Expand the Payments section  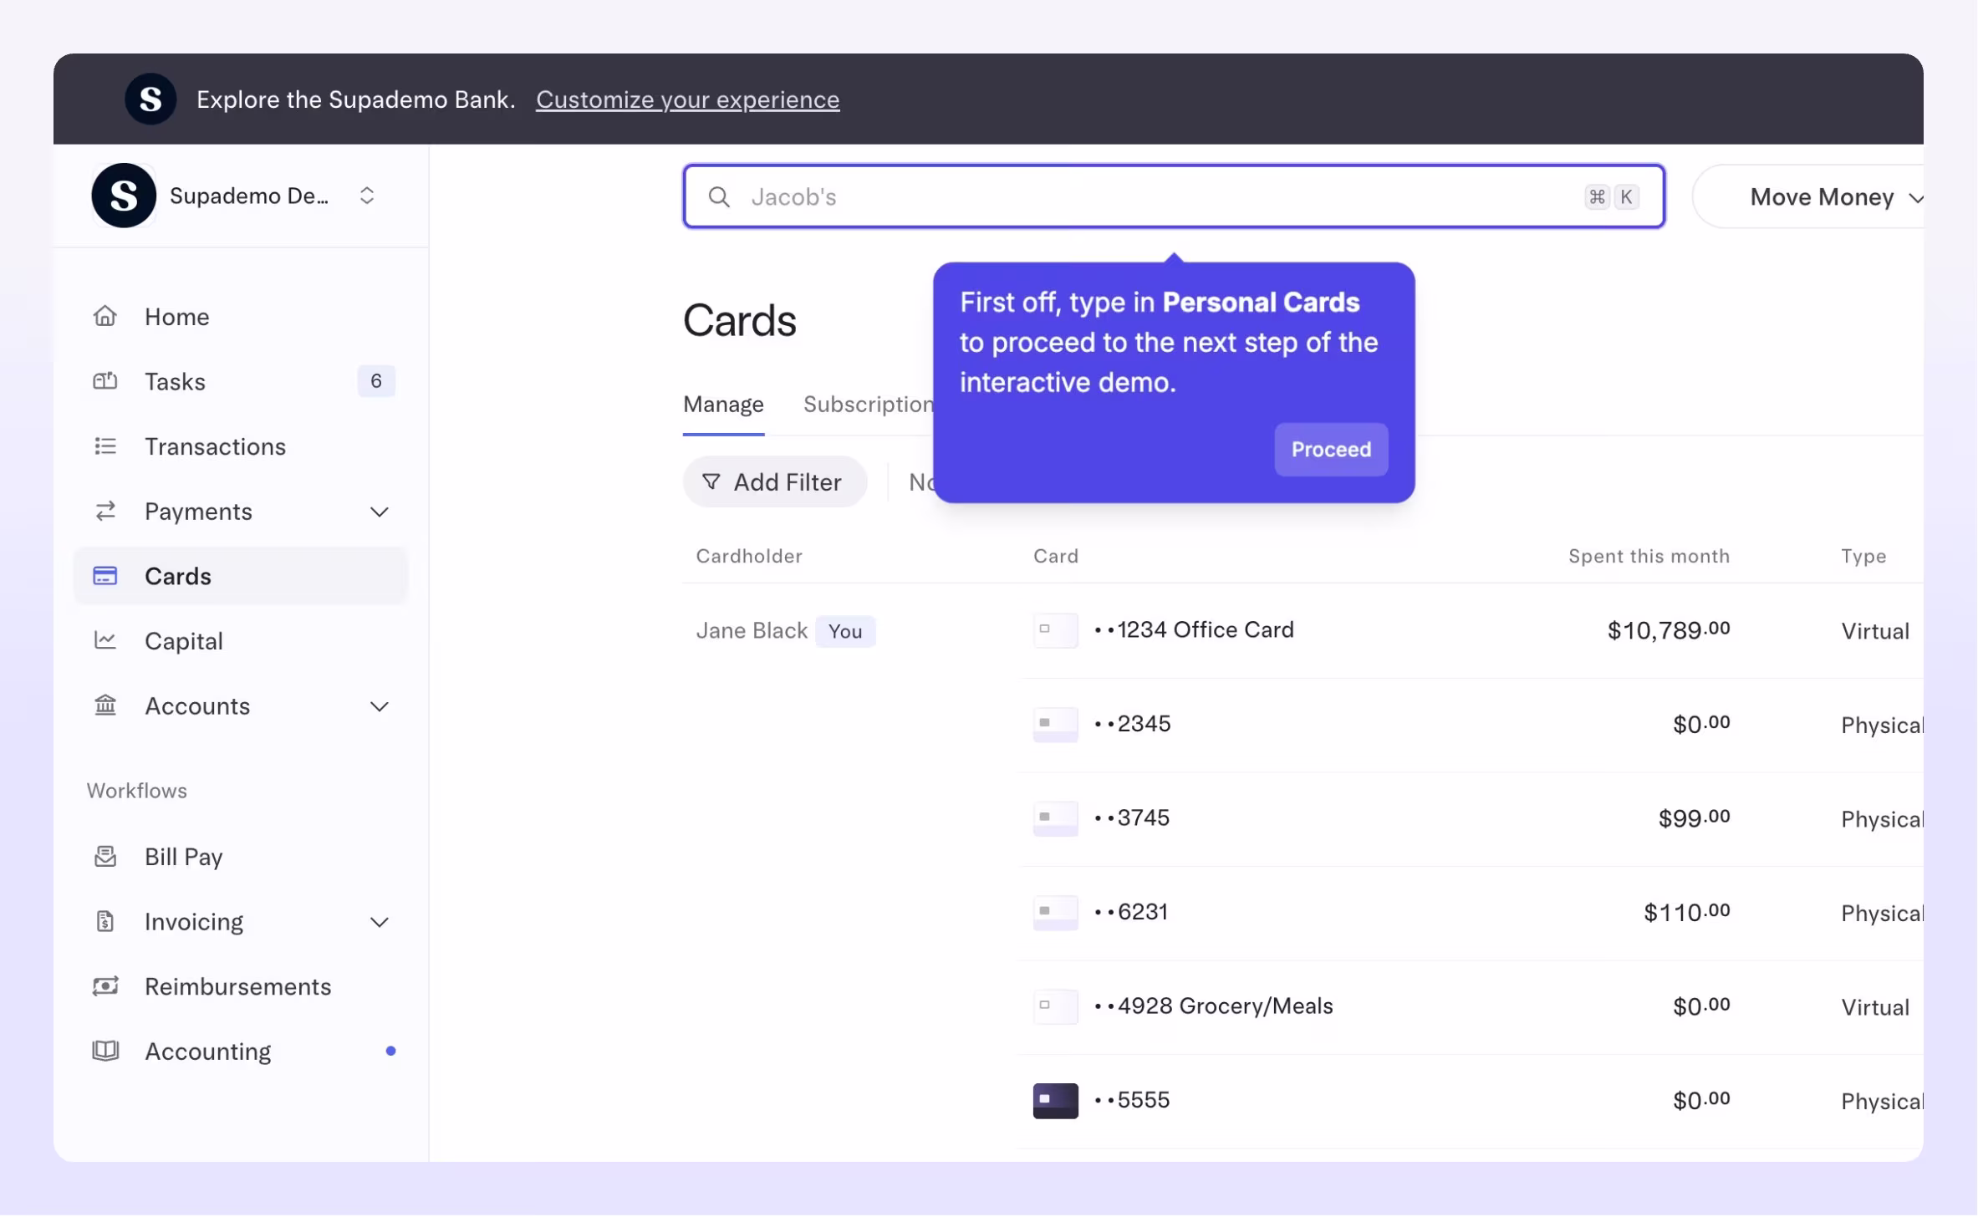pyautogui.click(x=380, y=512)
